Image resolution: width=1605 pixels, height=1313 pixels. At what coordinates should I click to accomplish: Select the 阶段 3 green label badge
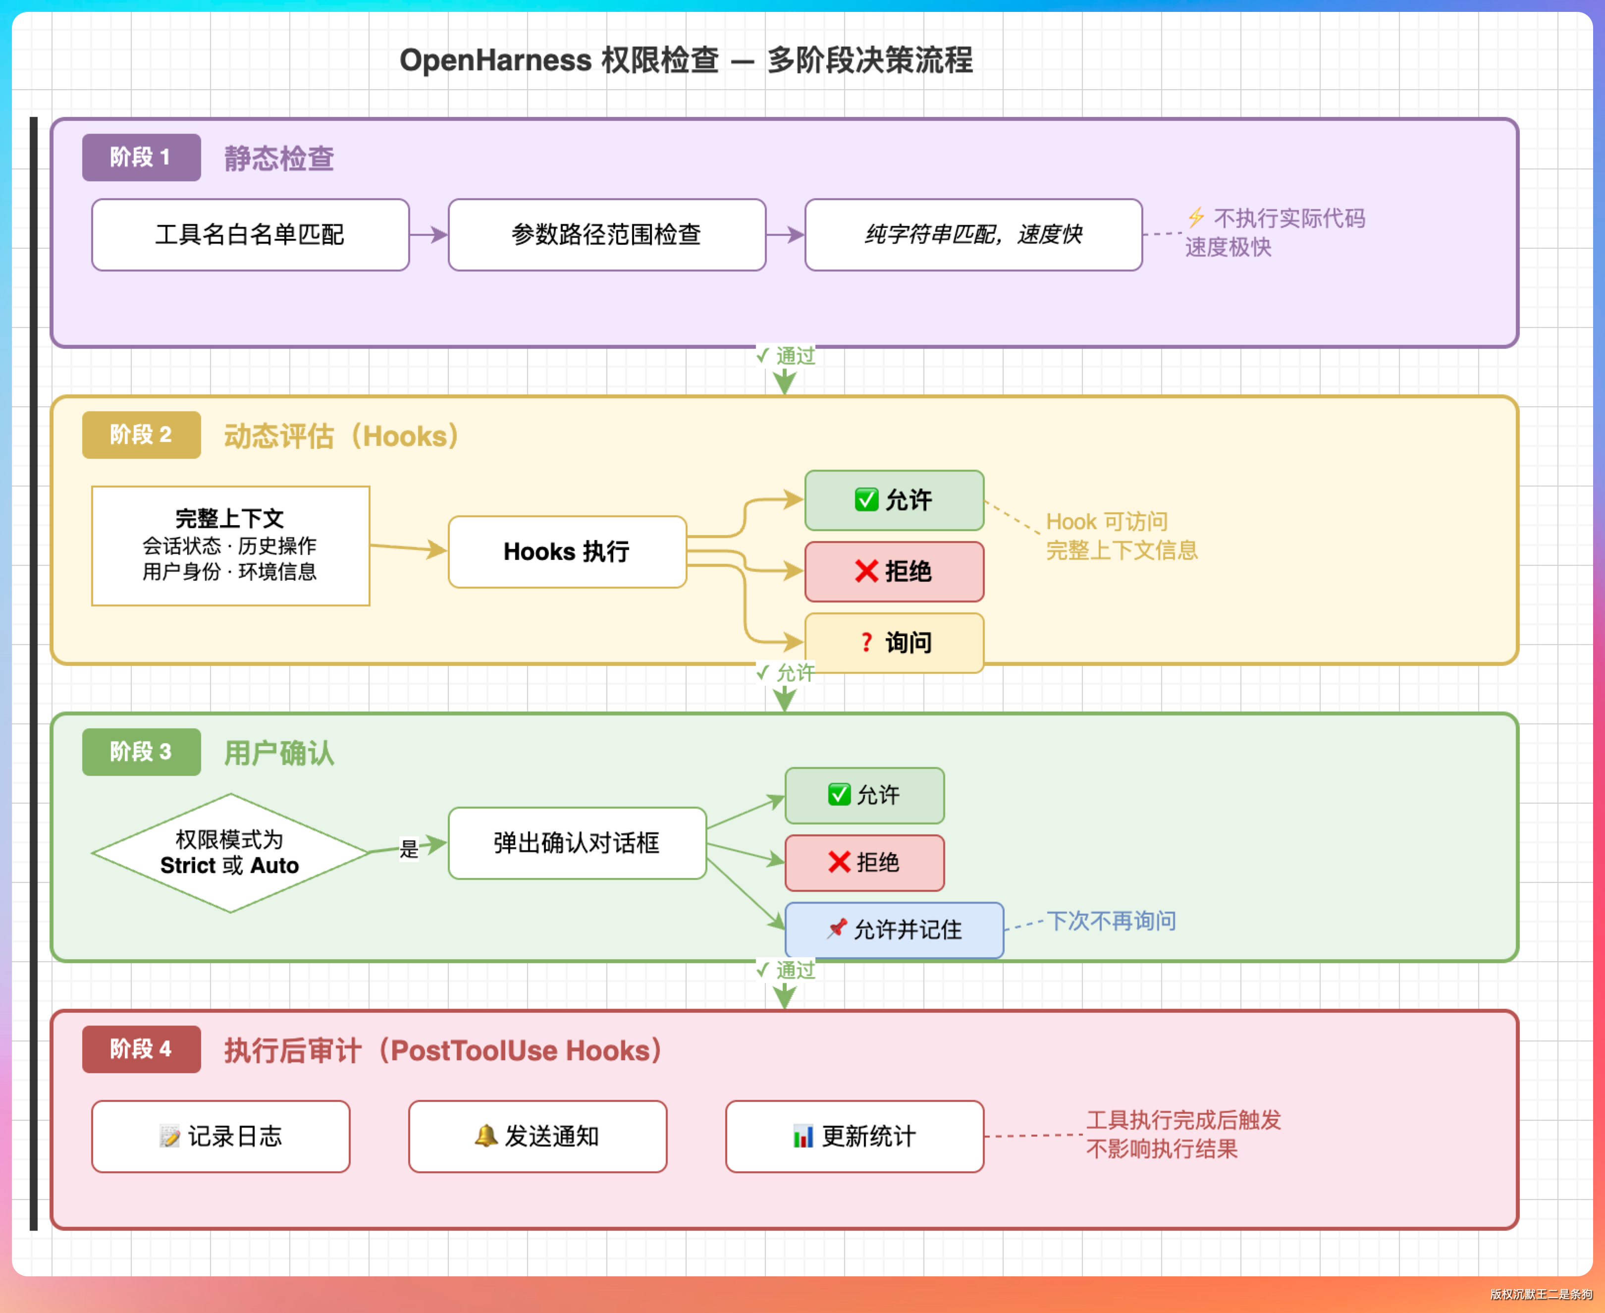[x=141, y=751]
